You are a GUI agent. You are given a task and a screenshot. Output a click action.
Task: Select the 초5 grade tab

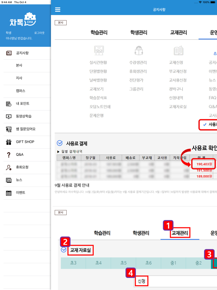click(x=124, y=263)
